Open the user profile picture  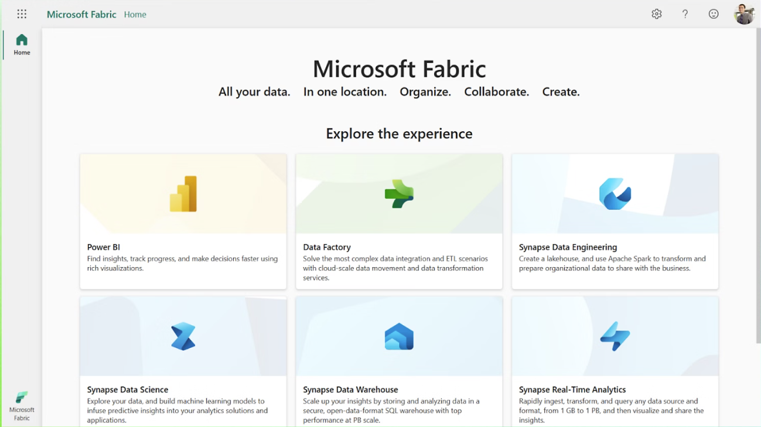[744, 14]
